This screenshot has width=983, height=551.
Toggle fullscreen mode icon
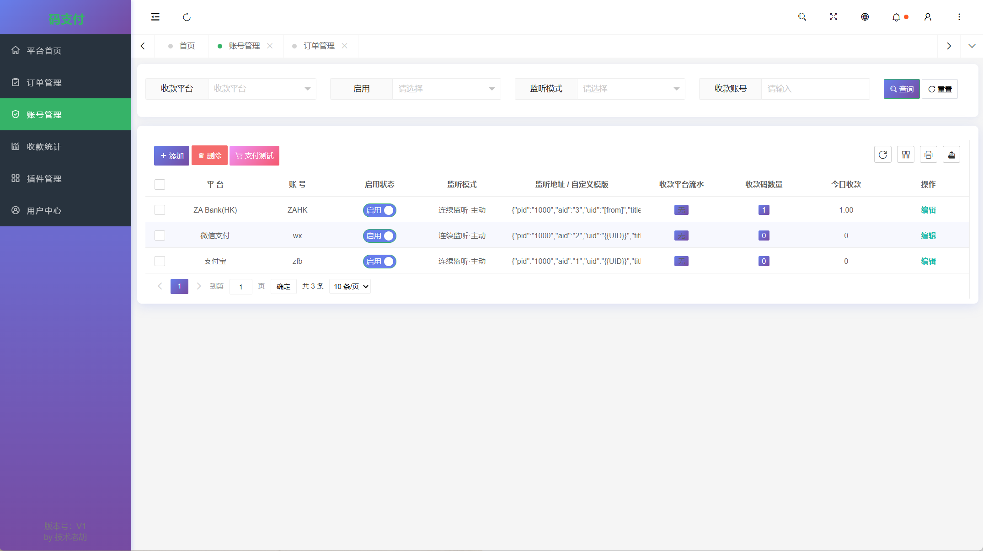tap(833, 17)
